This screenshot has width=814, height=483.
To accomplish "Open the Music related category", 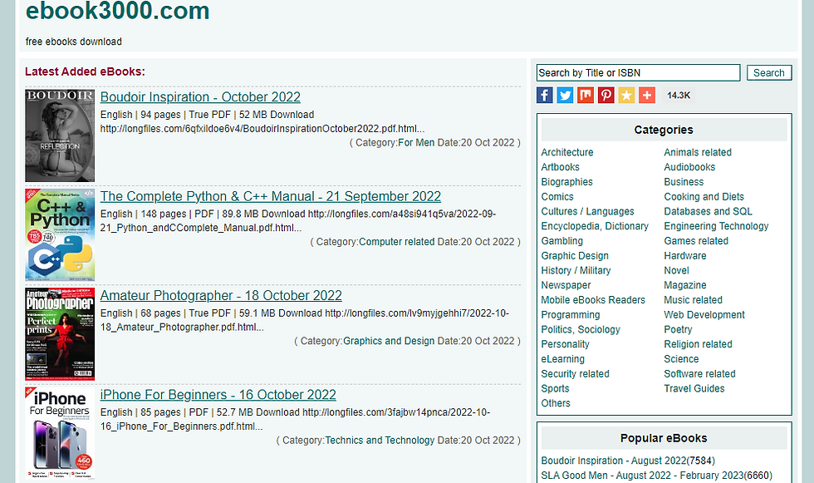I will click(x=693, y=299).
